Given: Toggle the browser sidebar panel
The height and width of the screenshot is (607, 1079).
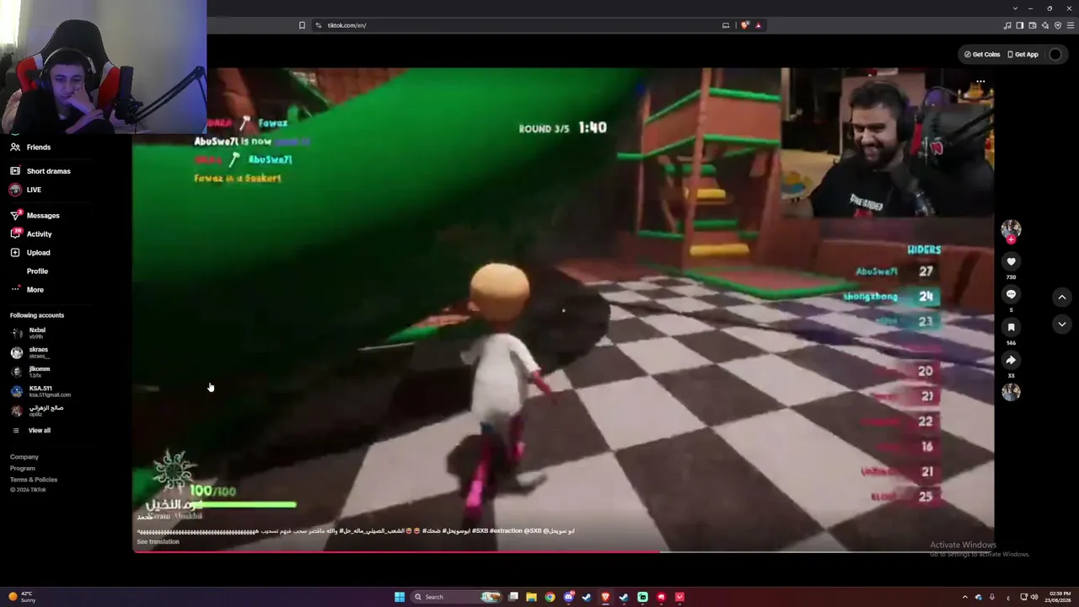Looking at the screenshot, I should click(x=1020, y=25).
